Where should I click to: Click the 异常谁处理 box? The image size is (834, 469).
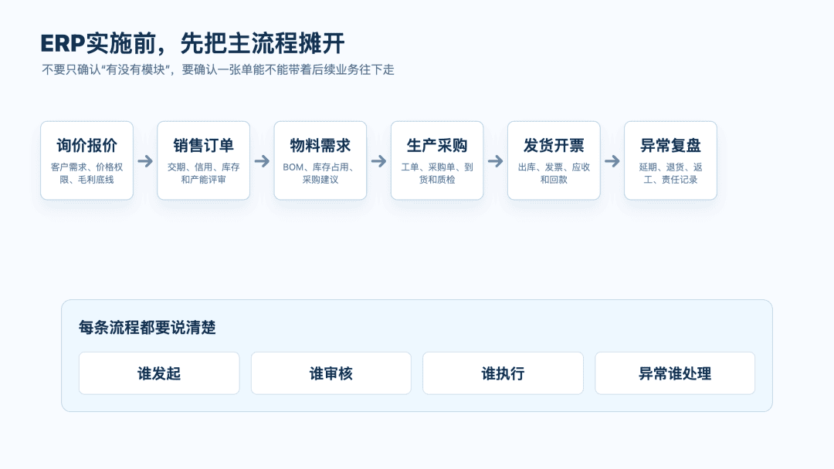click(x=674, y=373)
